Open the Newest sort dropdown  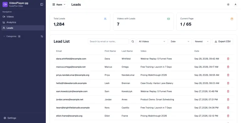[202, 41]
